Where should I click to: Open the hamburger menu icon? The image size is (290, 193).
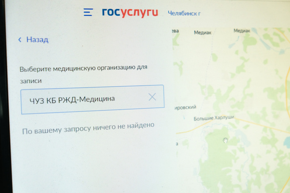88,12
